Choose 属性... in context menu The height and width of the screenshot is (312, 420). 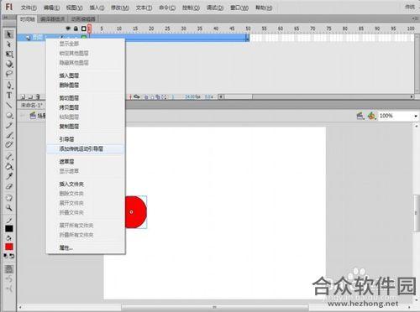tap(86, 247)
